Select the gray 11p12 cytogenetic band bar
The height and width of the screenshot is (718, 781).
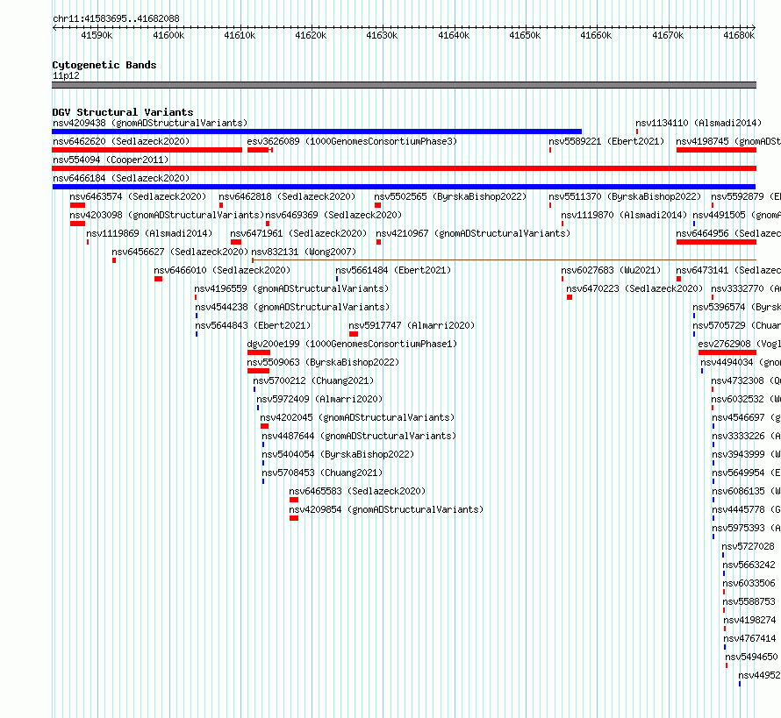(404, 85)
